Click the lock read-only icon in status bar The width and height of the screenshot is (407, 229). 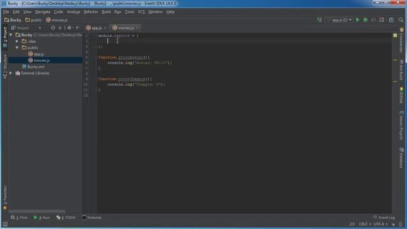click(393, 224)
